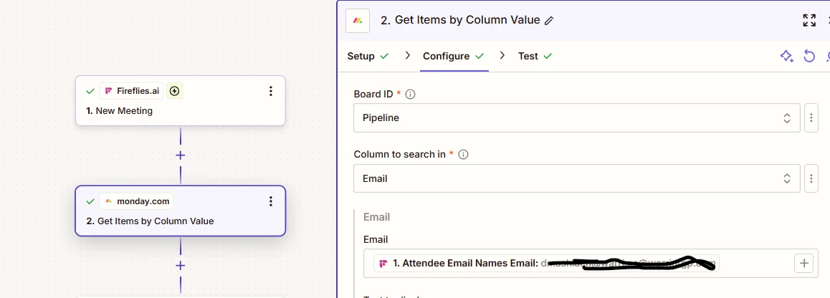830x298 pixels.
Task: Switch to the Test tab
Action: (535, 56)
